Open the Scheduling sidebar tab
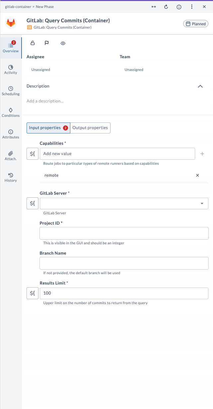The width and height of the screenshot is (213, 409). click(11, 91)
